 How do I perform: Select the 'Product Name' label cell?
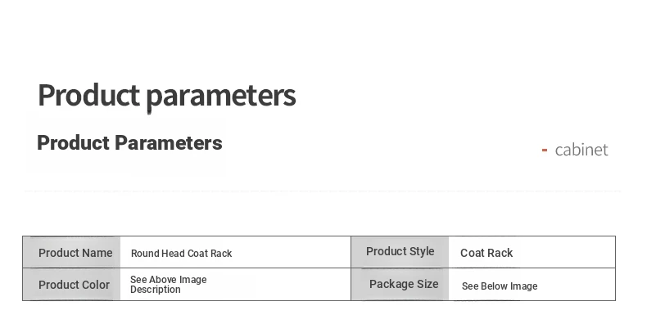71,252
